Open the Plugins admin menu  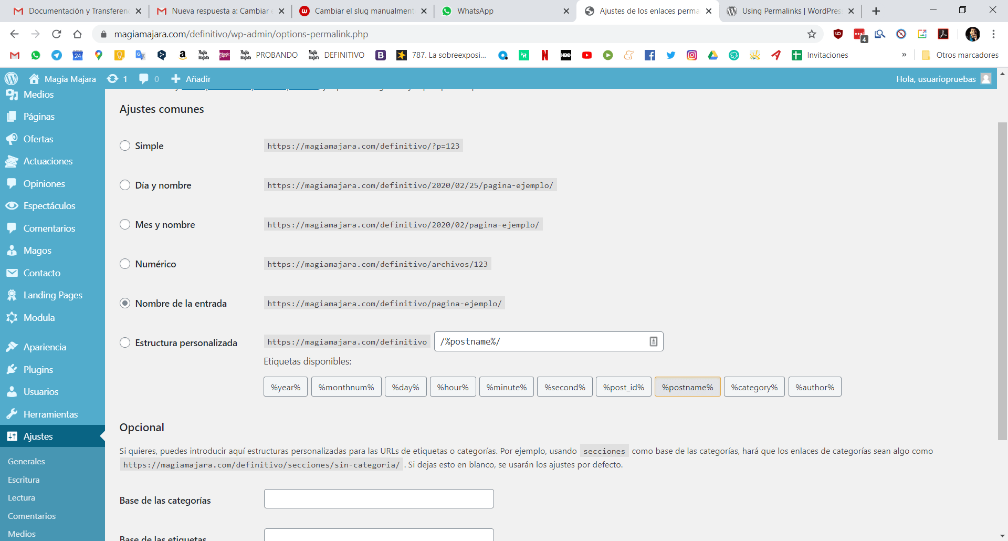(52, 370)
